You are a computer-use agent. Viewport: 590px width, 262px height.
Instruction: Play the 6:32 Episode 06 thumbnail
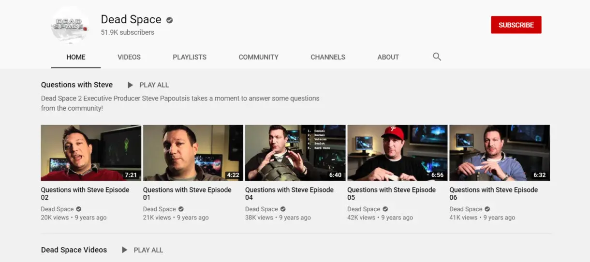[x=500, y=153]
